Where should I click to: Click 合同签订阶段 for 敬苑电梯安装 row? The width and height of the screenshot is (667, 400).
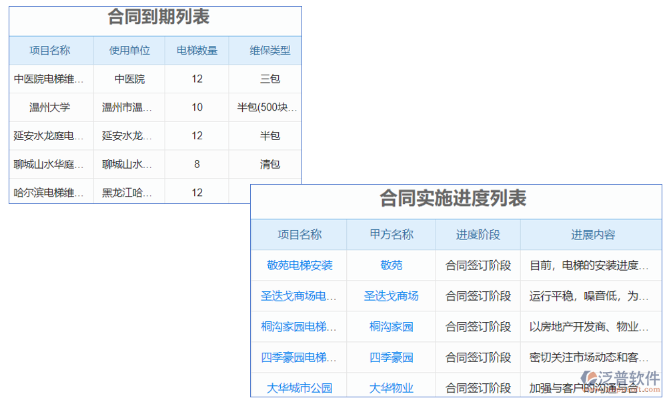478,265
